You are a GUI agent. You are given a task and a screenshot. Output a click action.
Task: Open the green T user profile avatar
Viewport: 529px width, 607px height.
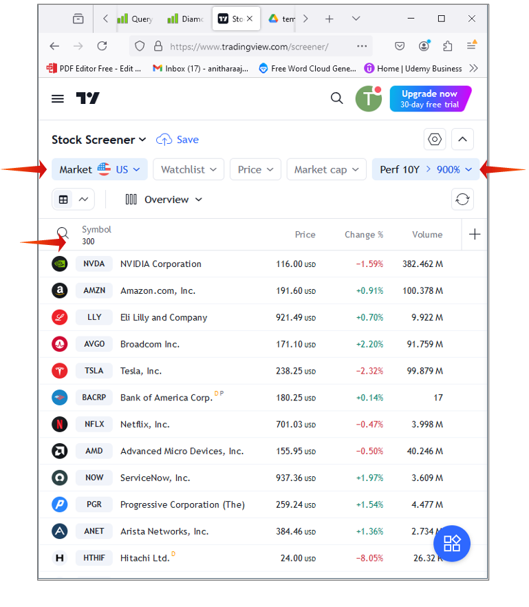(369, 98)
